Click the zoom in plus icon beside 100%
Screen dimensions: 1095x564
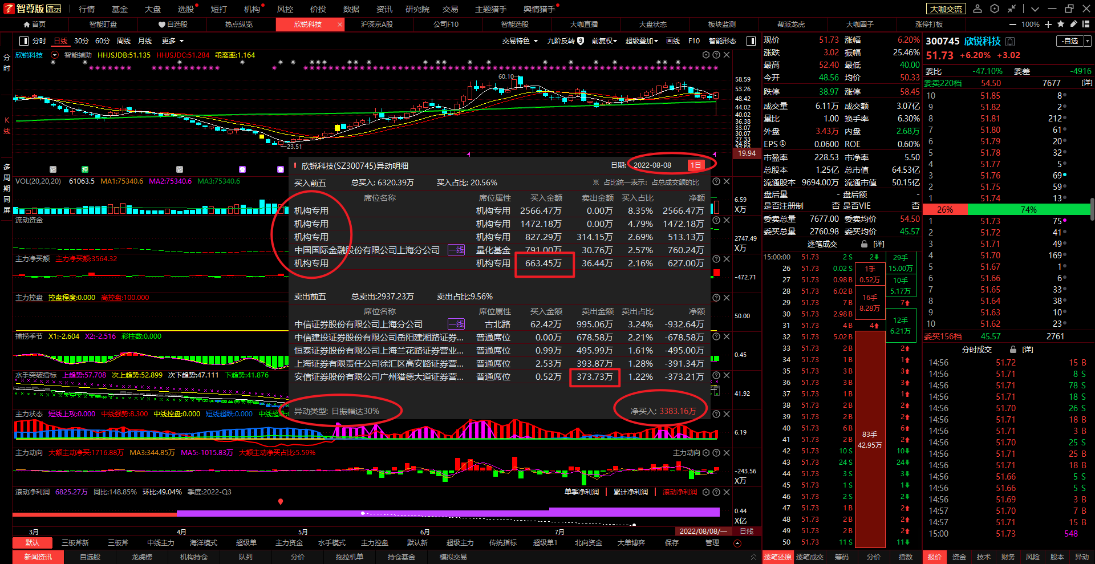[1048, 25]
